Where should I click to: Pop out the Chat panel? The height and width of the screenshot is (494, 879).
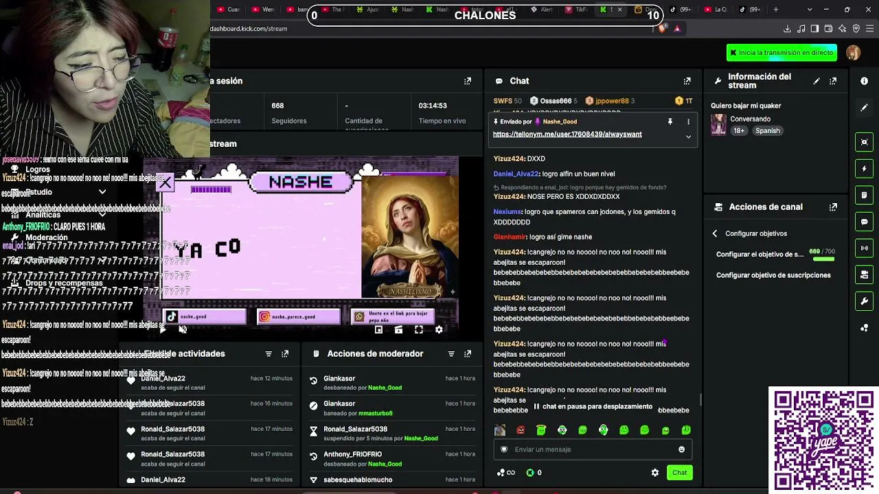point(687,81)
